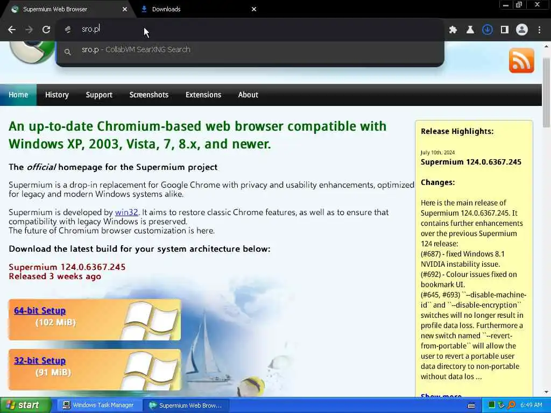Click 'Supermium 124.0.6367.245' release heading in sidebar
The width and height of the screenshot is (551, 413).
[471, 162]
